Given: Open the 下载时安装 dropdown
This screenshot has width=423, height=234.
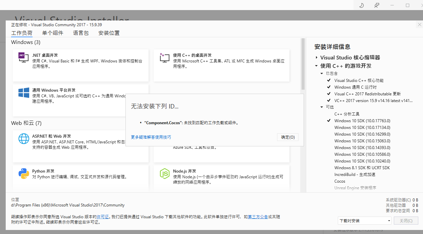Looking at the screenshot, I should pyautogui.click(x=365, y=221).
